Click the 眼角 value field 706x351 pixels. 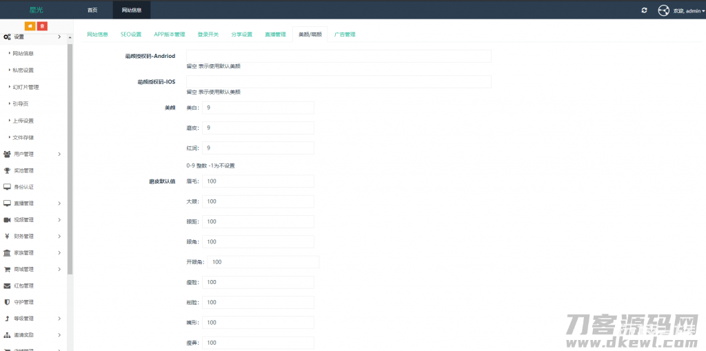point(258,242)
